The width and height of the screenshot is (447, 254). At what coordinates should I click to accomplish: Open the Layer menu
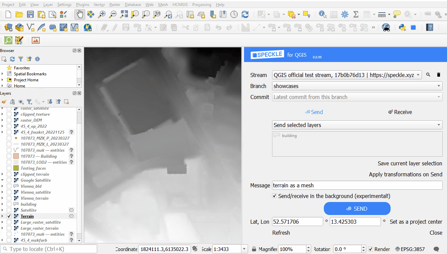pos(48,5)
